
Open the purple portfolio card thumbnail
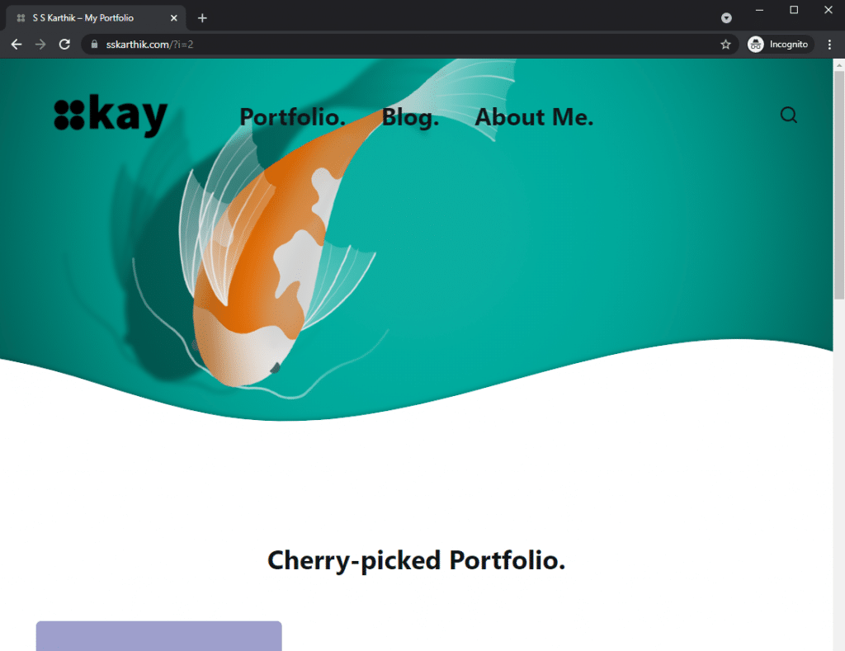(159, 636)
